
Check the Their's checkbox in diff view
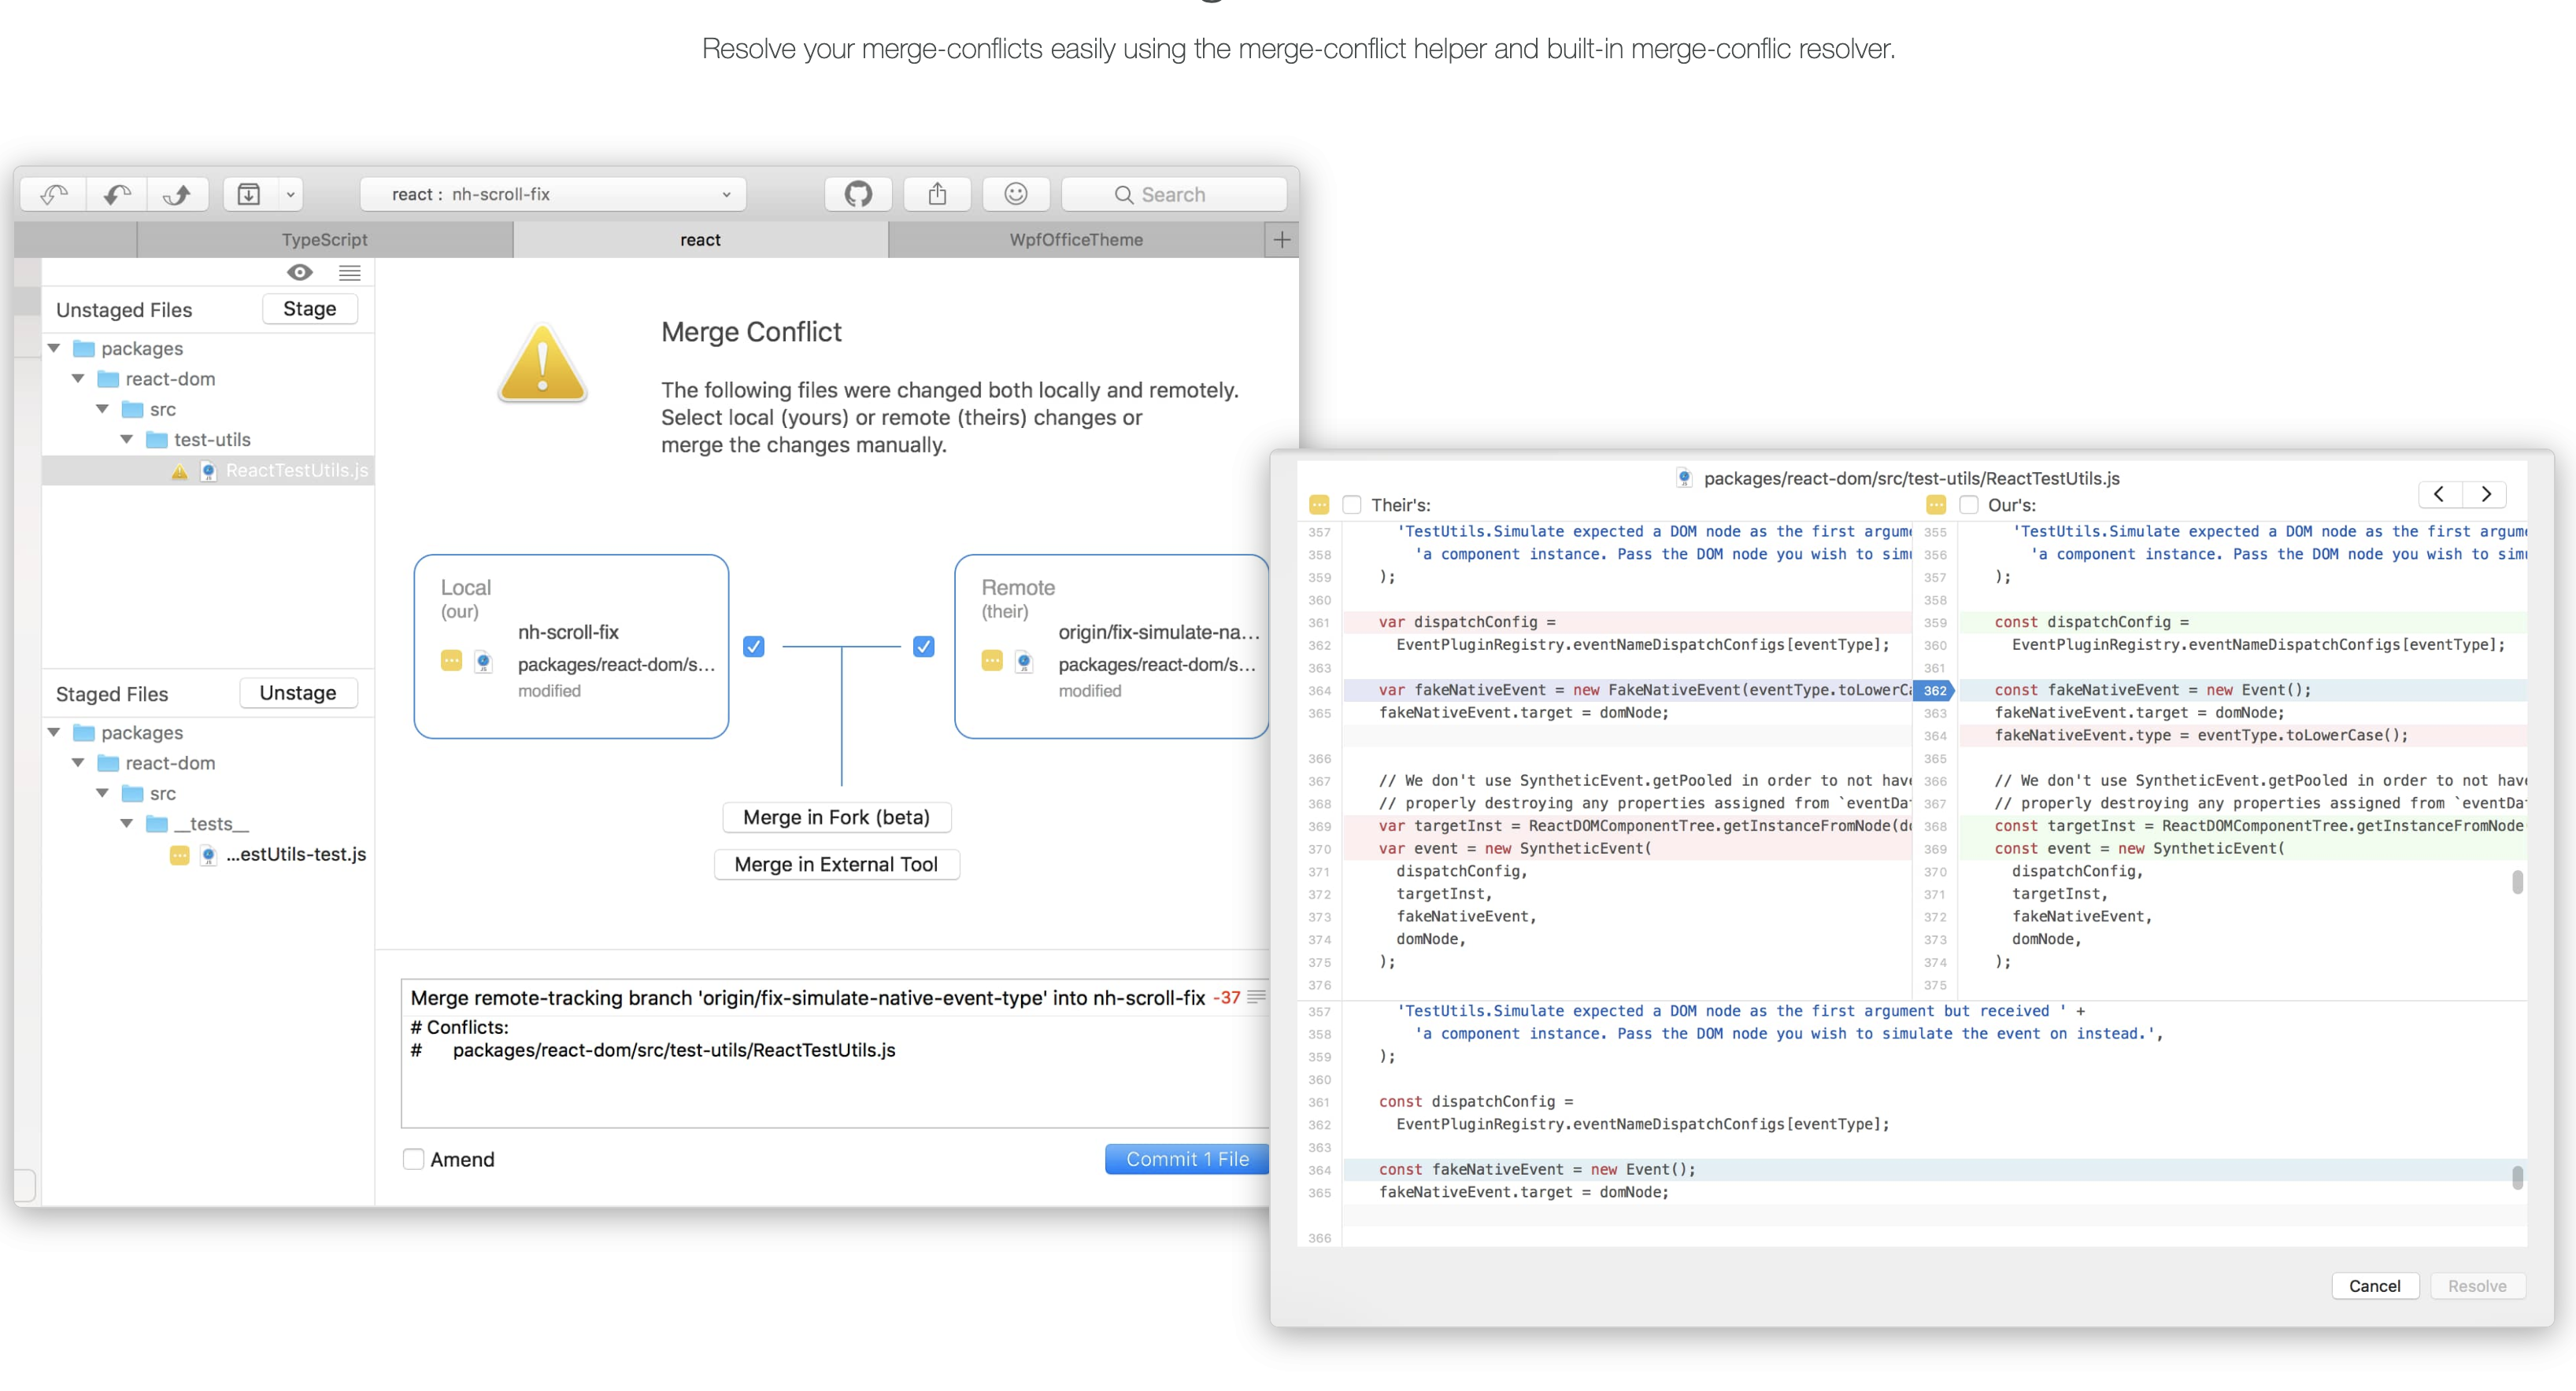click(x=1352, y=504)
